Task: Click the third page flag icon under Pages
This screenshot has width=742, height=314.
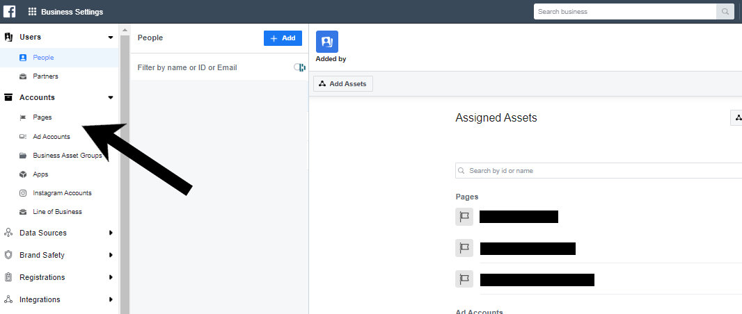Action: [464, 279]
